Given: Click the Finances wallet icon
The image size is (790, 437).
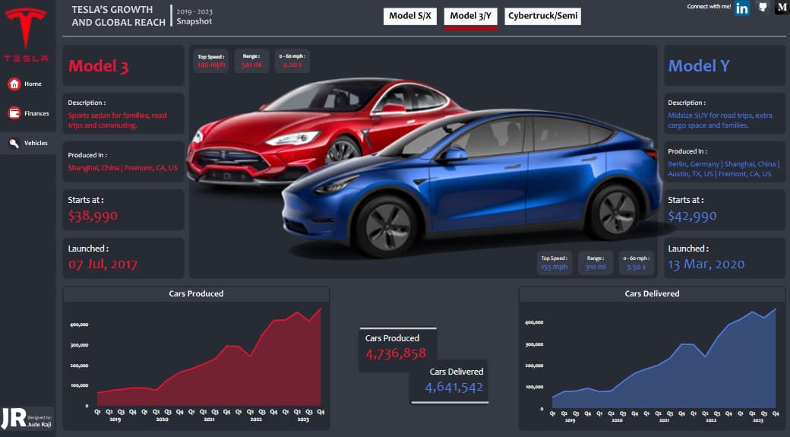Looking at the screenshot, I should [14, 113].
